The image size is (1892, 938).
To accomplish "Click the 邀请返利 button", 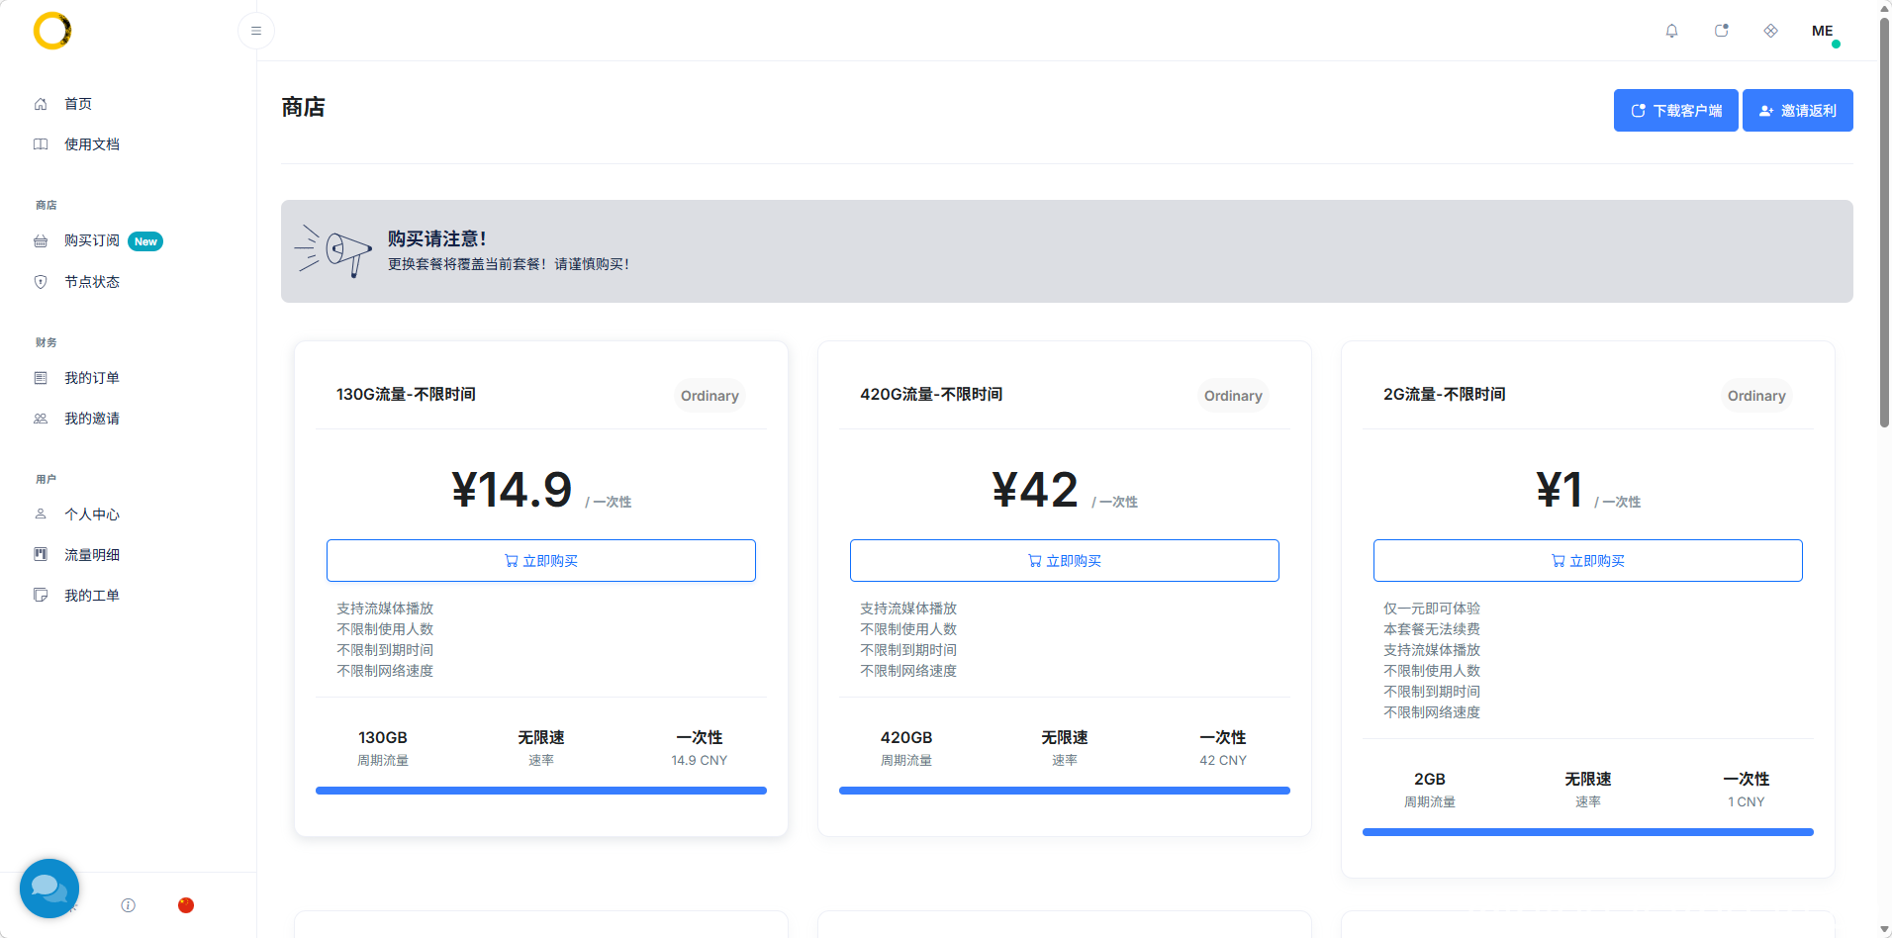I will [1797, 111].
